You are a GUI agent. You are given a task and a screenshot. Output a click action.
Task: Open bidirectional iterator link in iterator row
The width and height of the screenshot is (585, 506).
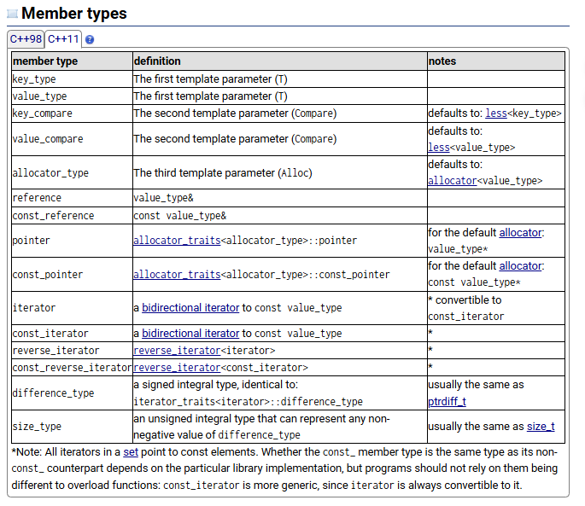coord(190,308)
